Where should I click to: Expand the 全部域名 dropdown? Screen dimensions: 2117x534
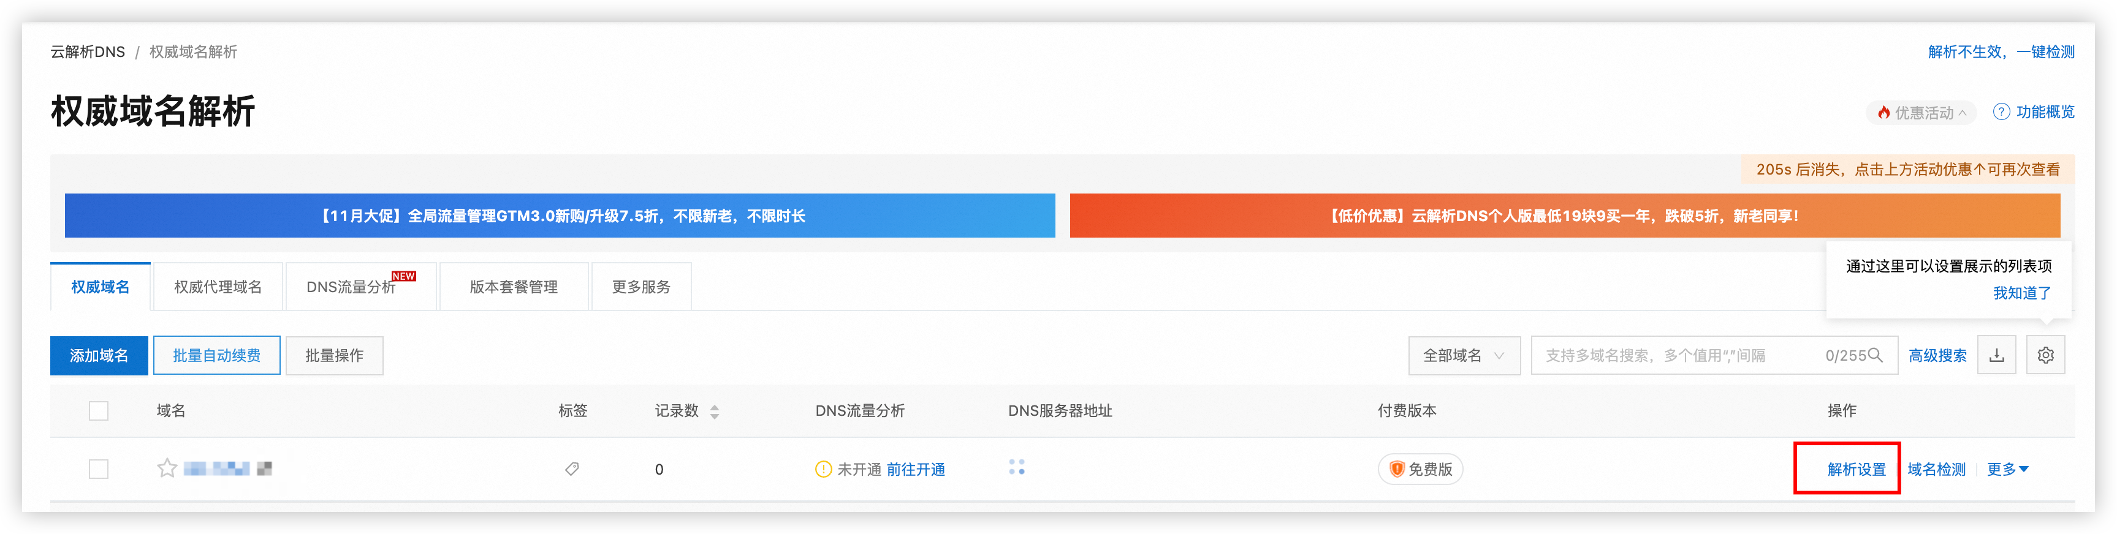[x=1464, y=356]
